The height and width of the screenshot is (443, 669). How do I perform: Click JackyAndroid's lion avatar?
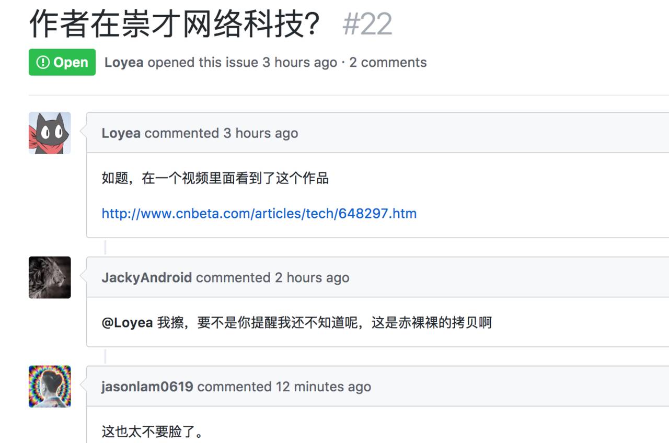[x=50, y=277]
